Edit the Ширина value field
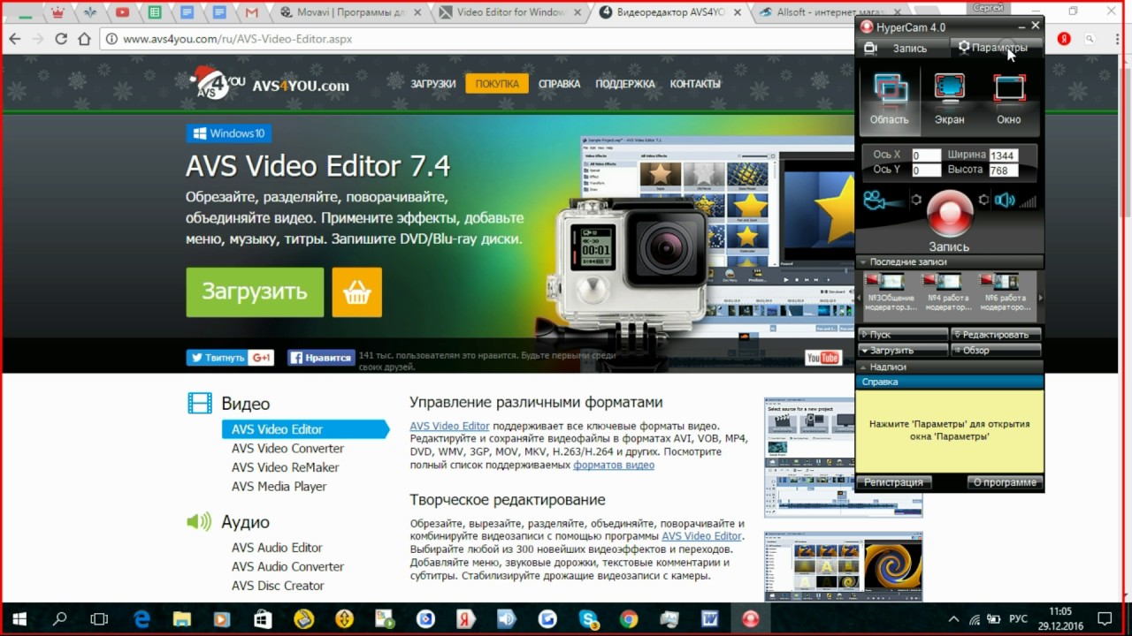Viewport: 1132px width, 636px height. [1004, 155]
